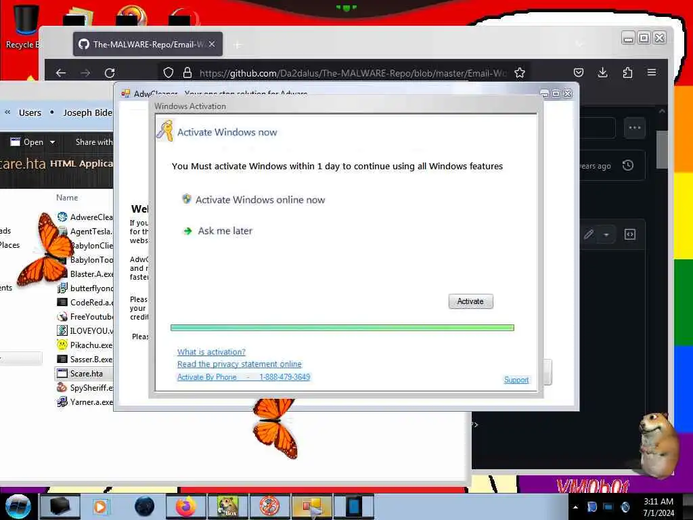
Task: Click the GitHub symbols code panel icon
Action: [630, 234]
